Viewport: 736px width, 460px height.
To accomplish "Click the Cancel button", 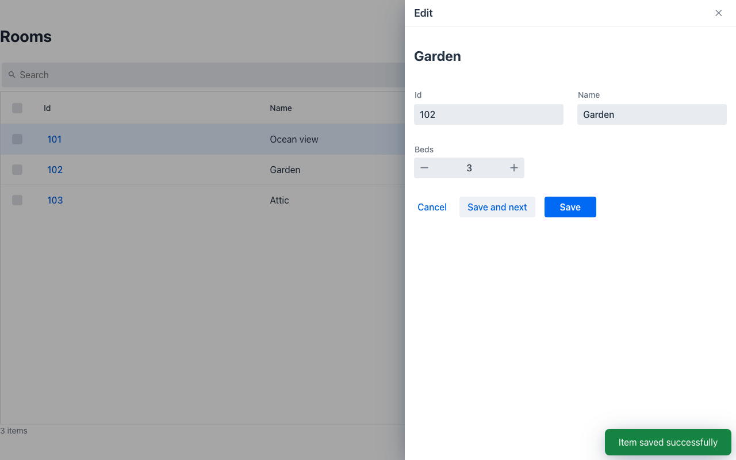I will (x=432, y=207).
